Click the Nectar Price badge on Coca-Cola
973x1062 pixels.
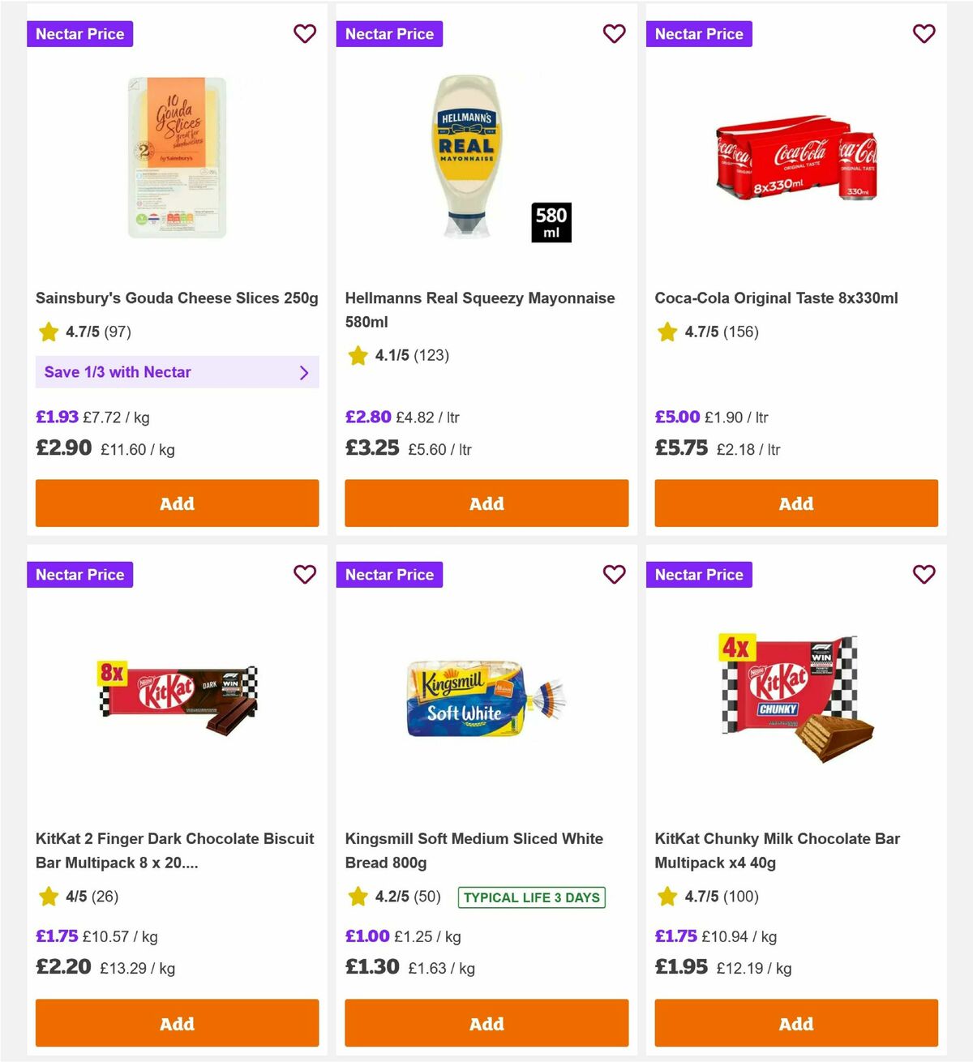(x=699, y=34)
